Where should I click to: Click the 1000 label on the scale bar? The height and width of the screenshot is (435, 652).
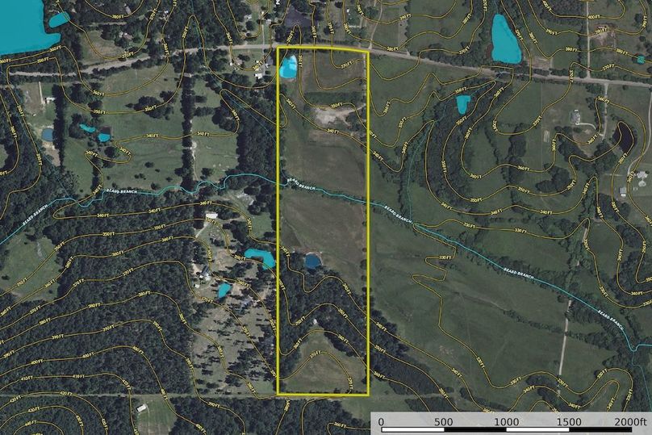coord(506,423)
